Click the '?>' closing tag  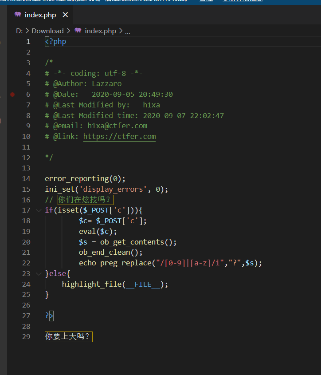tap(49, 316)
